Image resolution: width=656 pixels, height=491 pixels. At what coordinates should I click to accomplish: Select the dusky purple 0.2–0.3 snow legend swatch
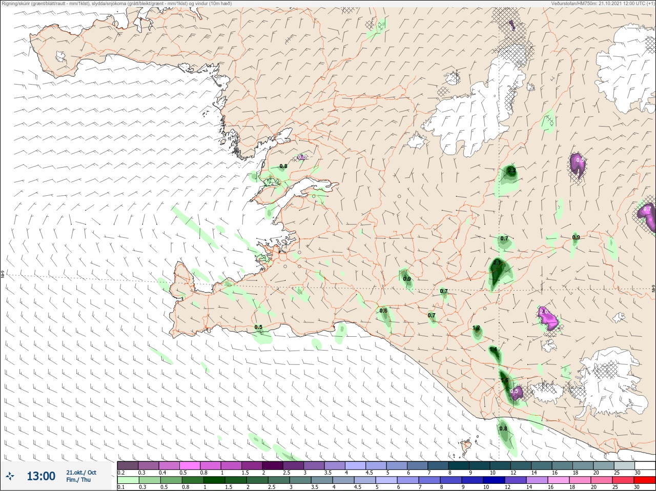click(x=128, y=465)
